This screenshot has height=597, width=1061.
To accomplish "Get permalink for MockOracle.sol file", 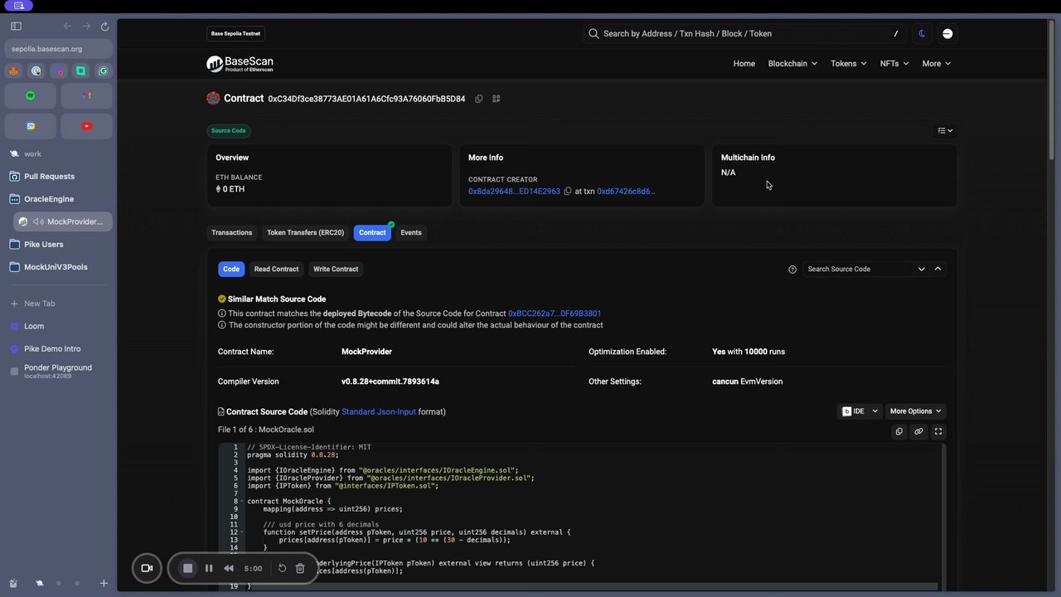I will (918, 431).
